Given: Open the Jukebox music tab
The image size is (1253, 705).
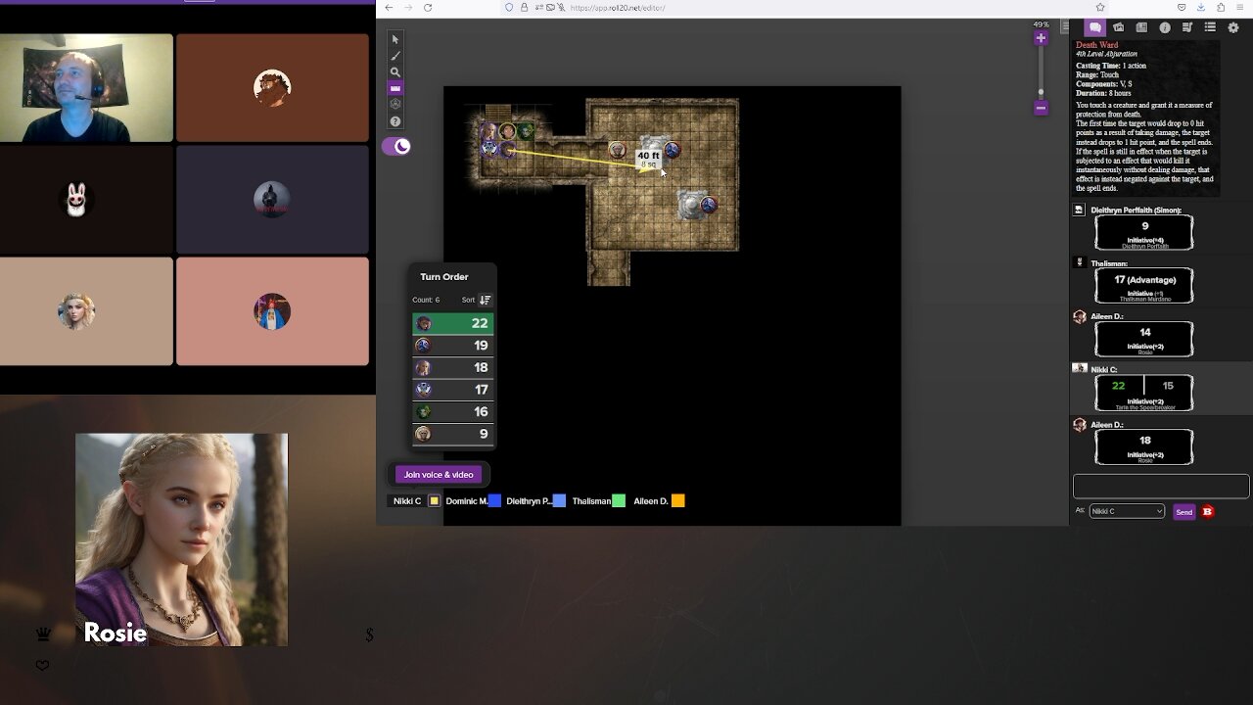Looking at the screenshot, I should [x=1187, y=27].
